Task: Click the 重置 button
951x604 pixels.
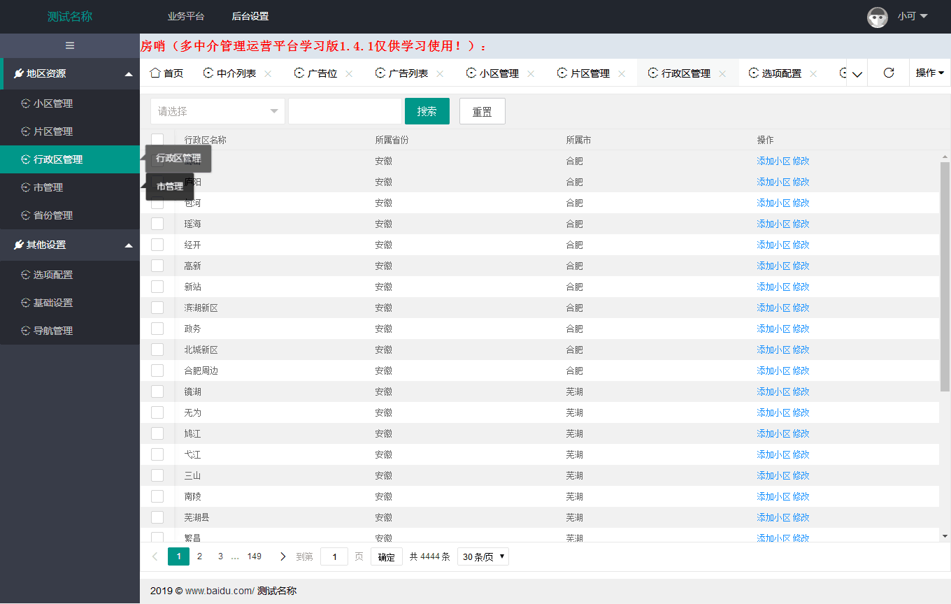Action: 482,111
